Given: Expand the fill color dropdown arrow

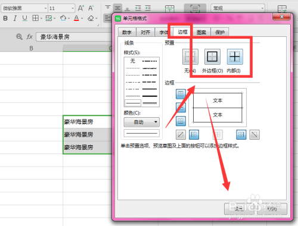Looking at the screenshot, I should tap(69, 18).
